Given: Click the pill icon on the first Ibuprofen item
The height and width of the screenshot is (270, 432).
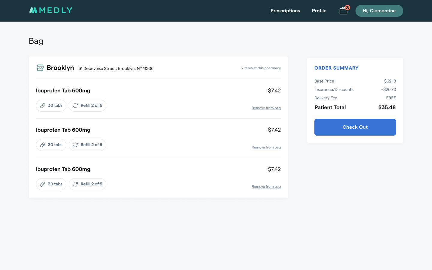Looking at the screenshot, I should 43,106.
